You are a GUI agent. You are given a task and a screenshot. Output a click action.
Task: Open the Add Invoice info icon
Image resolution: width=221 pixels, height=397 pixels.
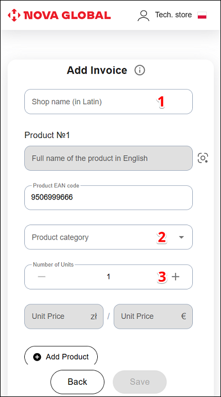140,70
